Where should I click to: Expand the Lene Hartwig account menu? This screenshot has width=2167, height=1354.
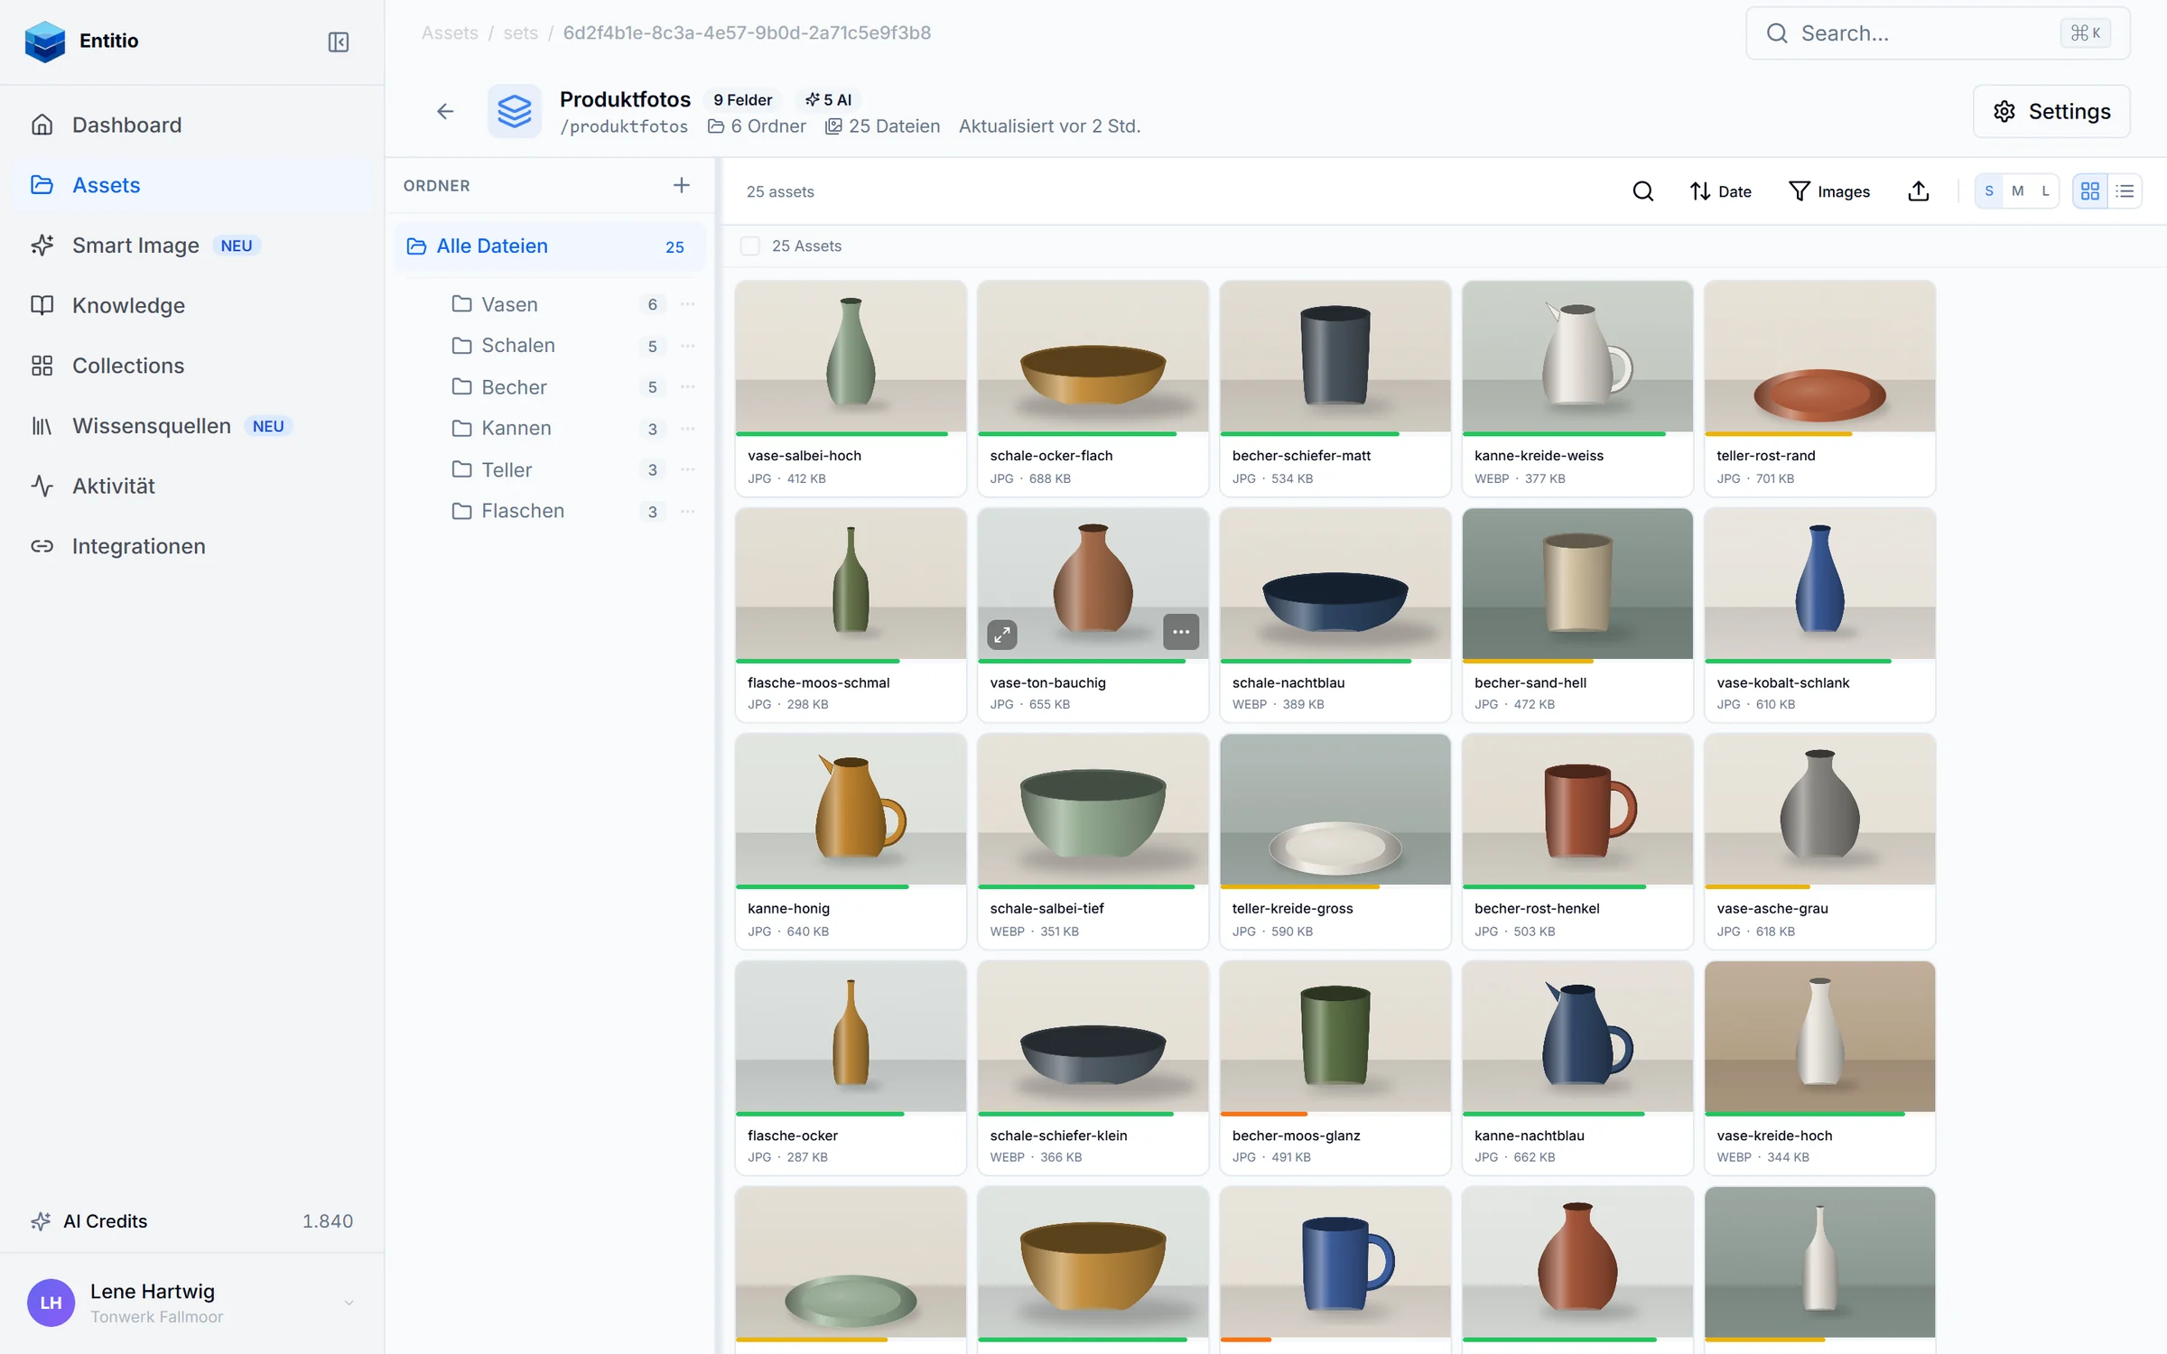(349, 1303)
